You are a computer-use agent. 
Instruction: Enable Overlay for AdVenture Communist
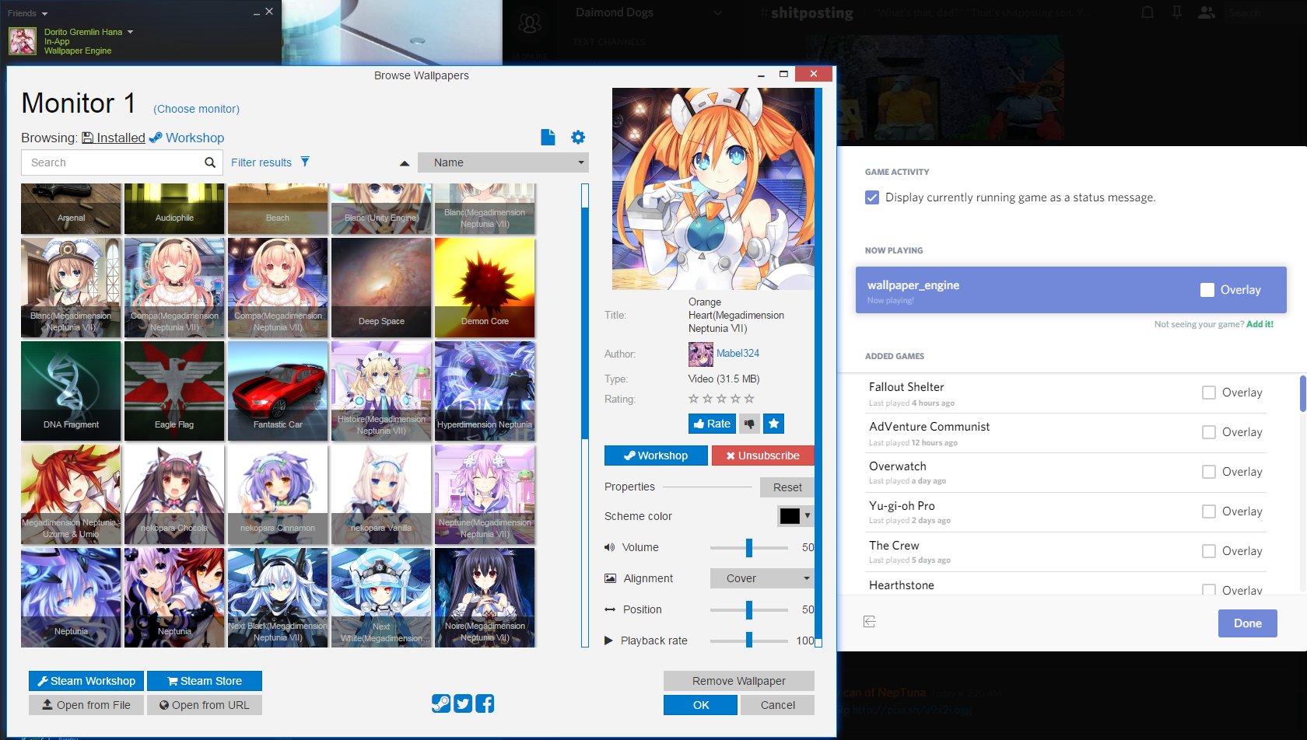[x=1209, y=432]
